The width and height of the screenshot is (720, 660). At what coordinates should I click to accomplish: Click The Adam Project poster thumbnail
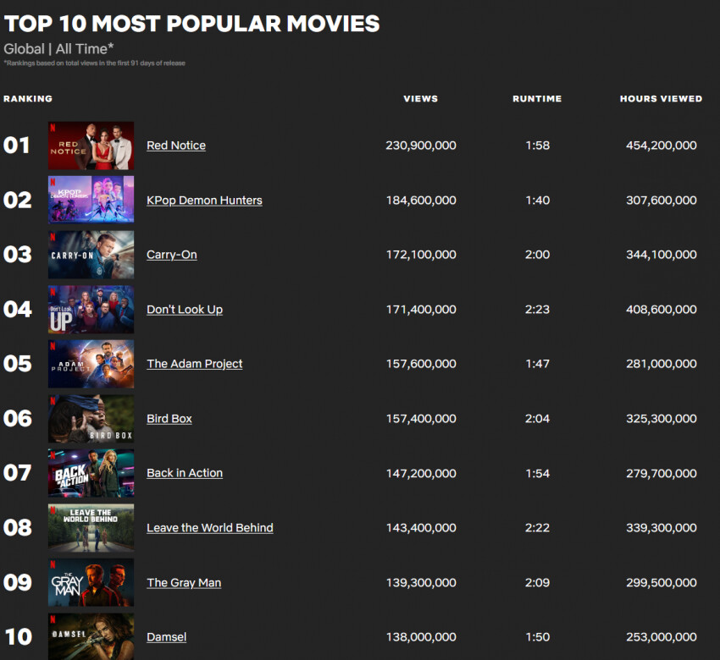[x=91, y=364]
